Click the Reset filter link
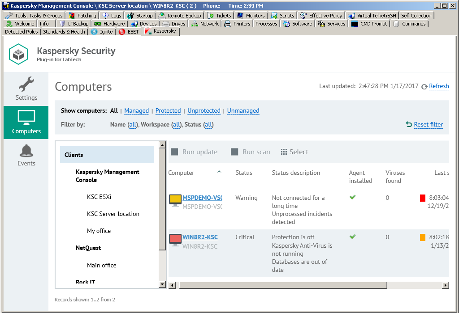The image size is (459, 313). pyautogui.click(x=428, y=125)
